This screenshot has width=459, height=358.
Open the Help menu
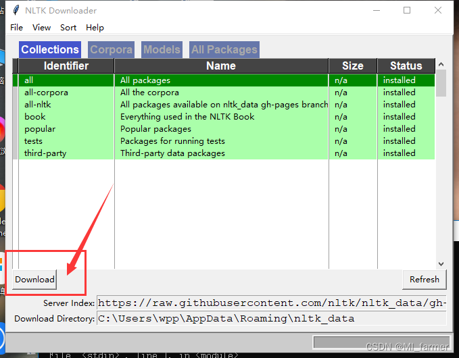click(95, 28)
